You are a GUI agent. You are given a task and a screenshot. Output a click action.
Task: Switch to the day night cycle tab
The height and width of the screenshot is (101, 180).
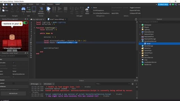pos(37,19)
